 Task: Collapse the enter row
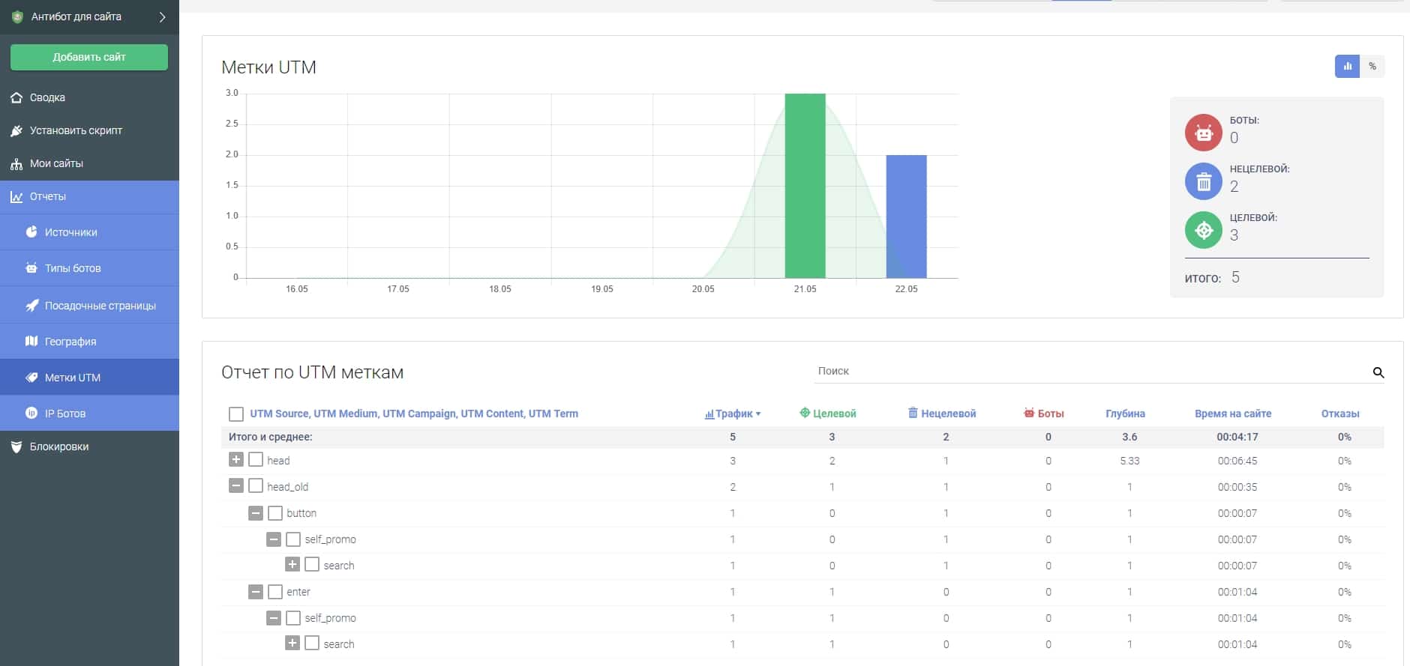click(x=256, y=591)
